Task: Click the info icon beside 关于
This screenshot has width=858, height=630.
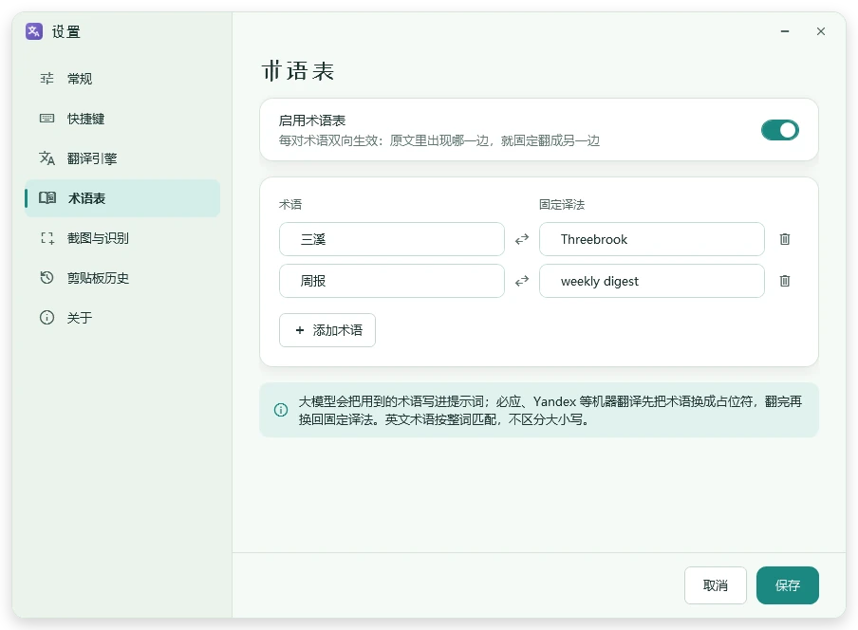Action: click(x=47, y=318)
